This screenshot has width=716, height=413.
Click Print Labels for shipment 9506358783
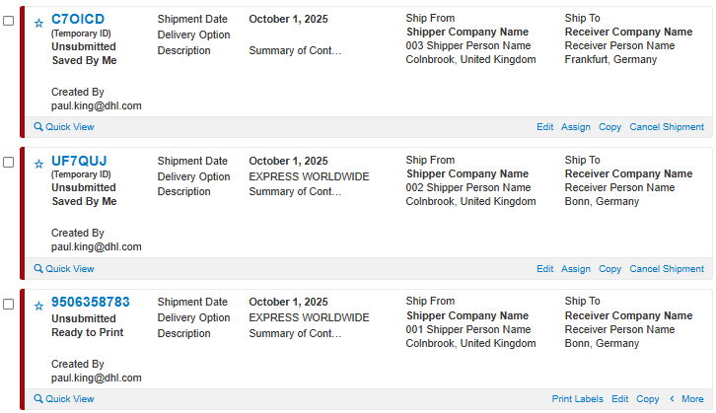click(577, 399)
